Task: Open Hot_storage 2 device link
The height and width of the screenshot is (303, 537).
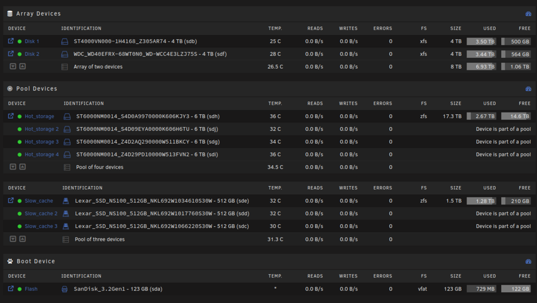Action: pyautogui.click(x=42, y=129)
